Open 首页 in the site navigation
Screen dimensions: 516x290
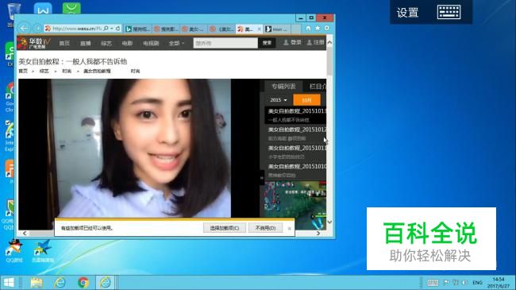[64, 43]
